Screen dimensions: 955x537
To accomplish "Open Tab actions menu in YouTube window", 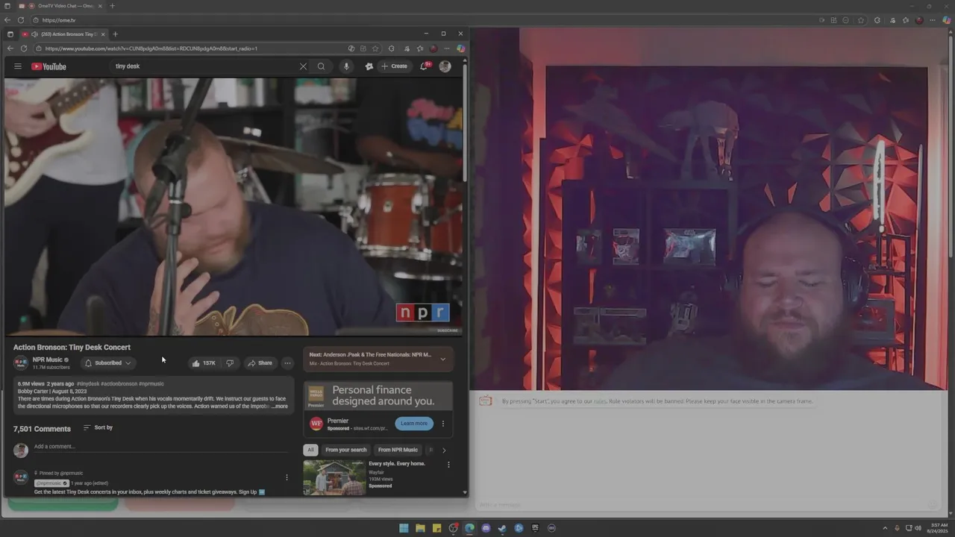I will coord(10,34).
